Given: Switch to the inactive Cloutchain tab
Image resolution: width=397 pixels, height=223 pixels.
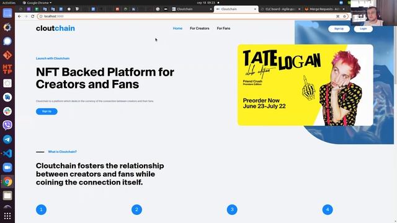Looking at the screenshot, I should click(x=192, y=9).
